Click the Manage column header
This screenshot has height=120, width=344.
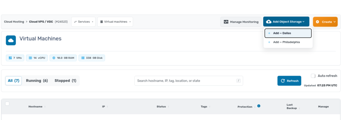(324, 107)
